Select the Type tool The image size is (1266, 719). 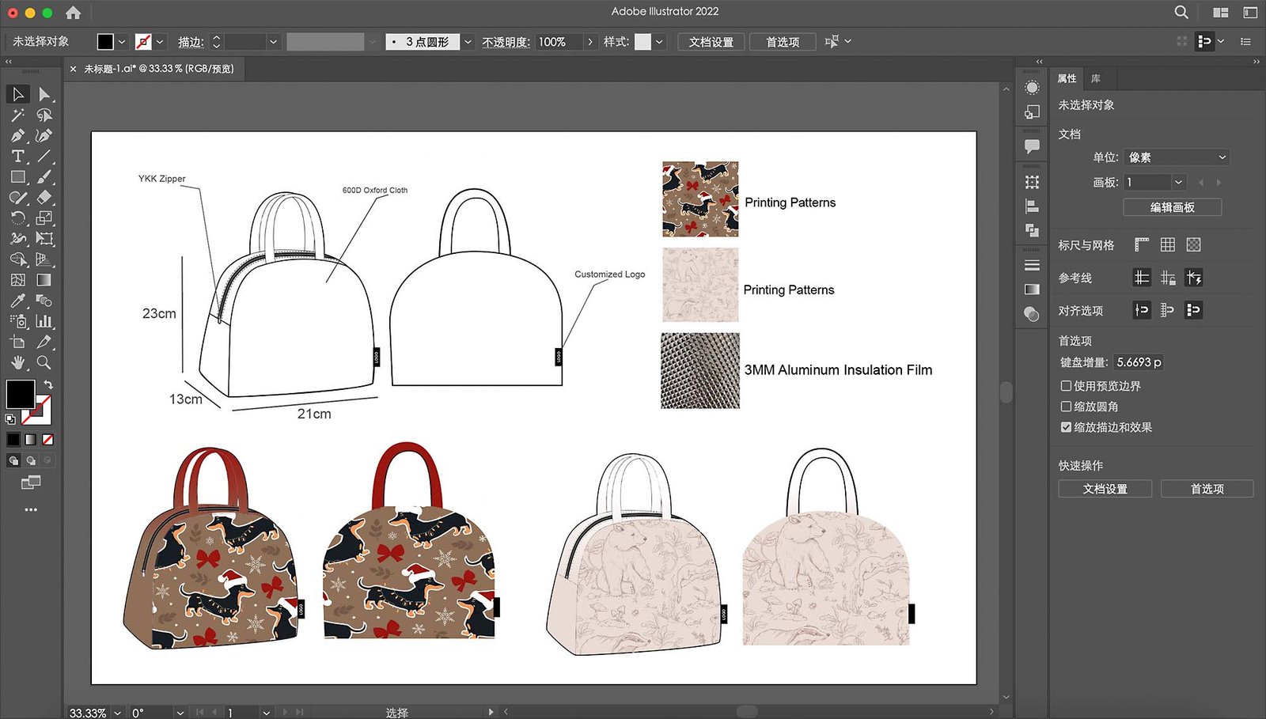[17, 157]
